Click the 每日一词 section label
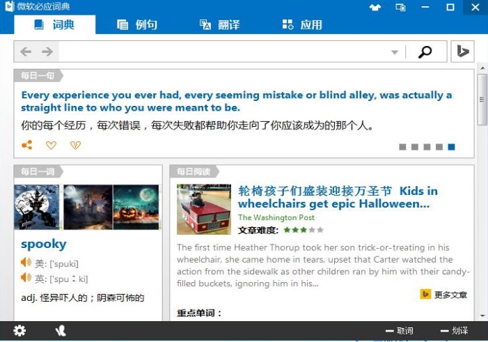 pyautogui.click(x=38, y=171)
